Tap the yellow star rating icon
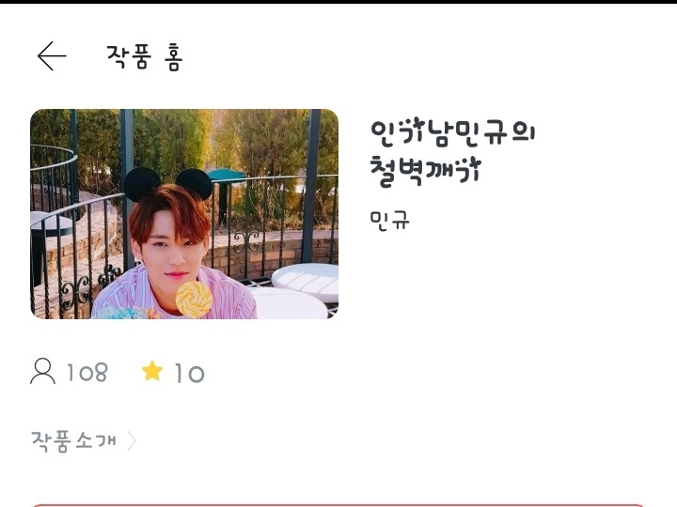The width and height of the screenshot is (677, 507). 152,371
